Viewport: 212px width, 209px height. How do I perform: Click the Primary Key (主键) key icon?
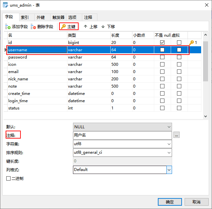click(63, 26)
